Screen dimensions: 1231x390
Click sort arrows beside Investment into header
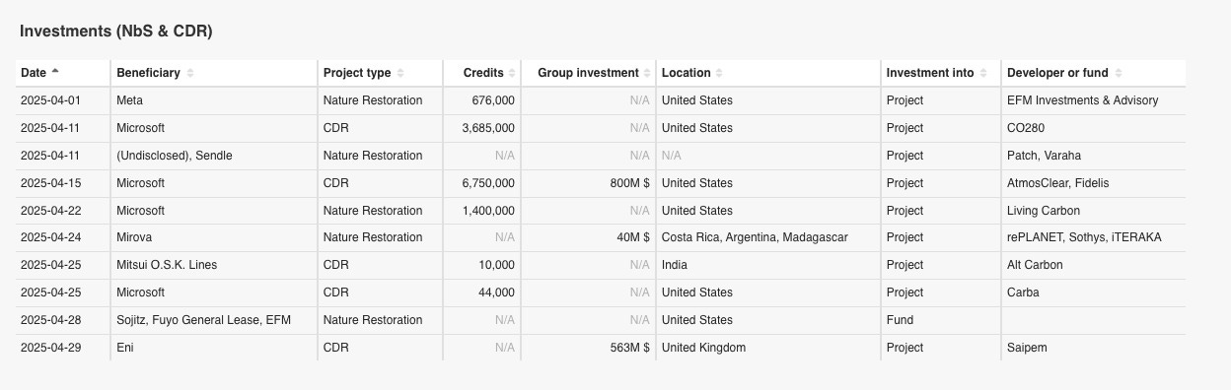(x=983, y=73)
